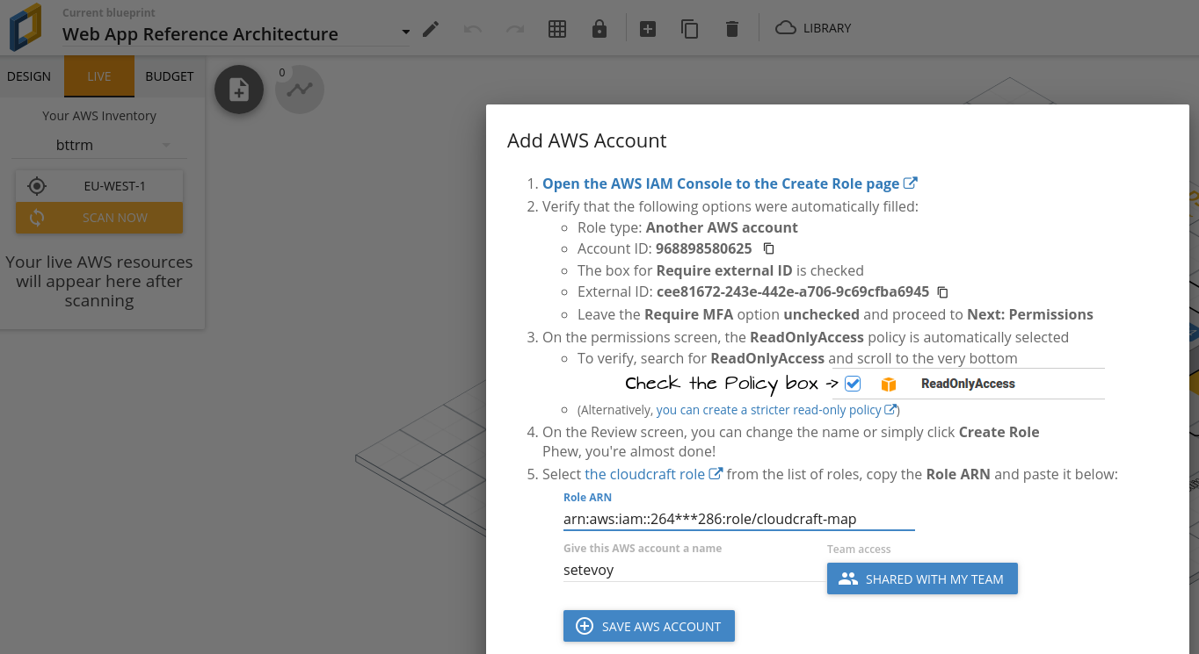Select the EU-WEST-1 region selector
Image resolution: width=1199 pixels, height=654 pixels.
pyautogui.click(x=99, y=186)
